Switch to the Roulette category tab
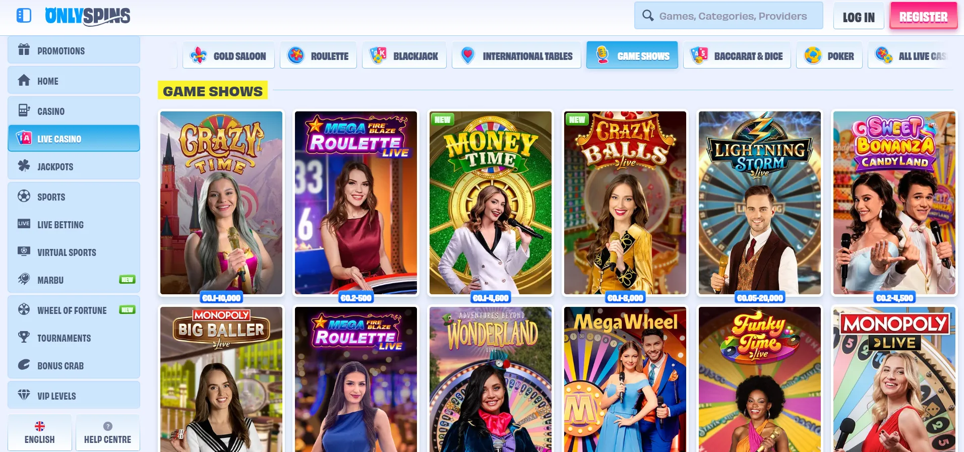 pyautogui.click(x=318, y=55)
